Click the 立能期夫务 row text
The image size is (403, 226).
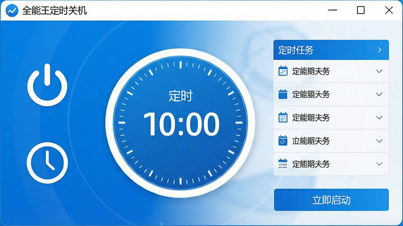coord(311,141)
